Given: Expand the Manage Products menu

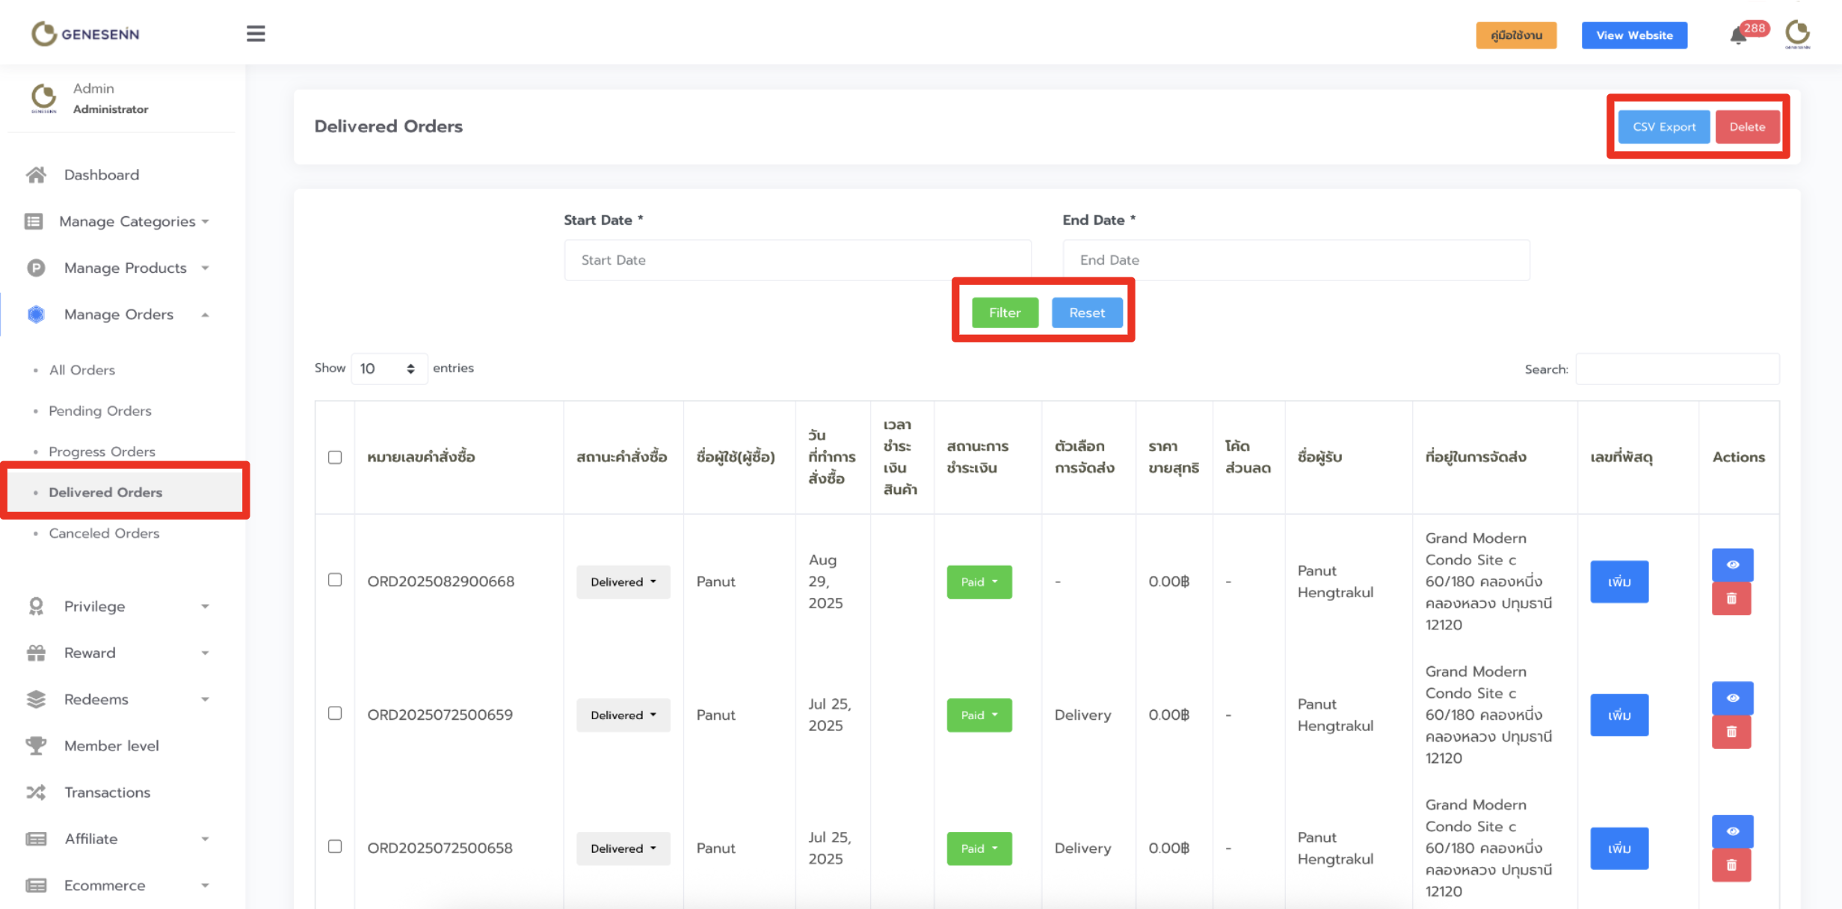Looking at the screenshot, I should click(125, 268).
